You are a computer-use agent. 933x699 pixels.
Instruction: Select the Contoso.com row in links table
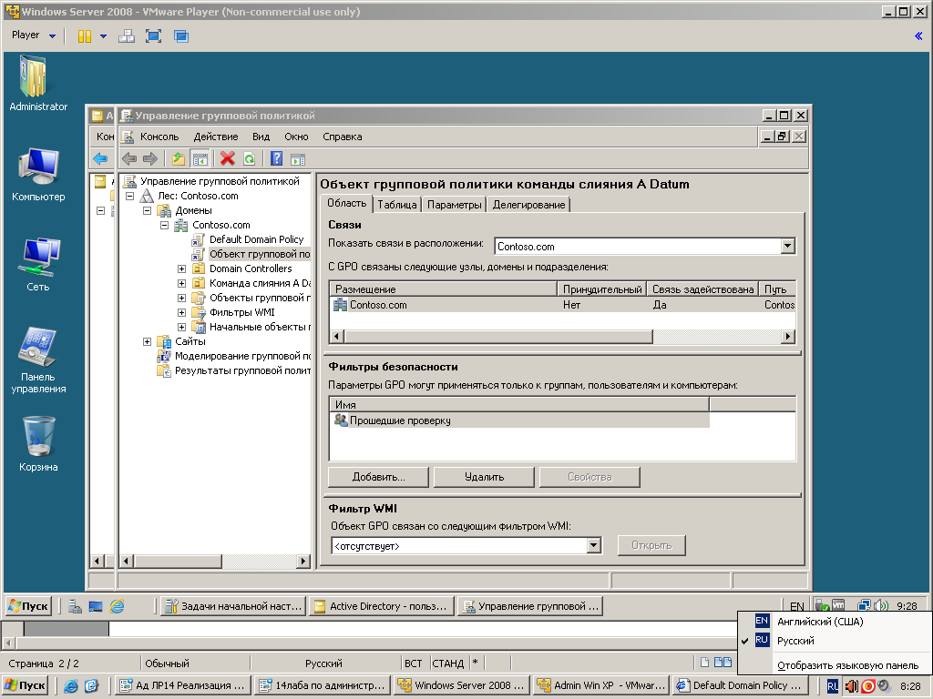(563, 305)
